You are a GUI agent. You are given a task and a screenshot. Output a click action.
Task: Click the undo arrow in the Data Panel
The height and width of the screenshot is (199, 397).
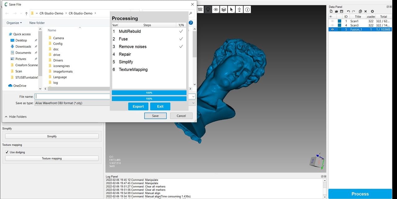click(348, 11)
